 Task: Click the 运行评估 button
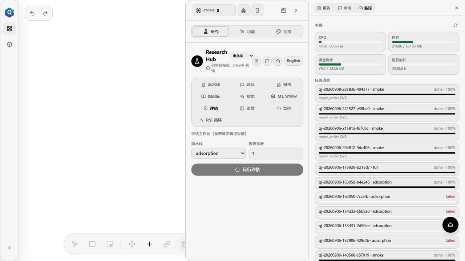pyautogui.click(x=247, y=170)
